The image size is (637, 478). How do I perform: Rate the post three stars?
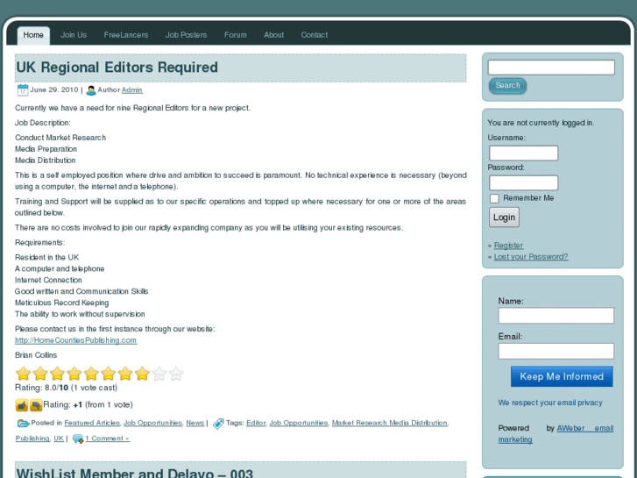pos(57,374)
